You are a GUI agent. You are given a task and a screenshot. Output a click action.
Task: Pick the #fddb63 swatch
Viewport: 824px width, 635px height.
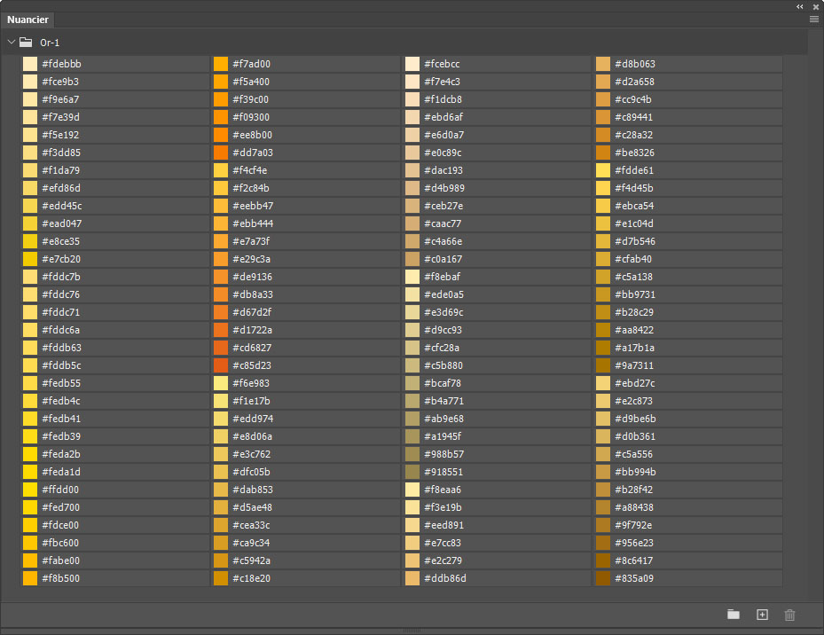point(30,348)
